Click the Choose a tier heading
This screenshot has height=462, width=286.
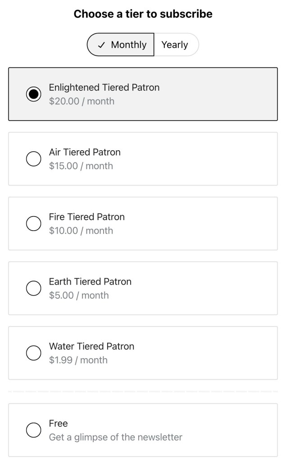pos(143,14)
